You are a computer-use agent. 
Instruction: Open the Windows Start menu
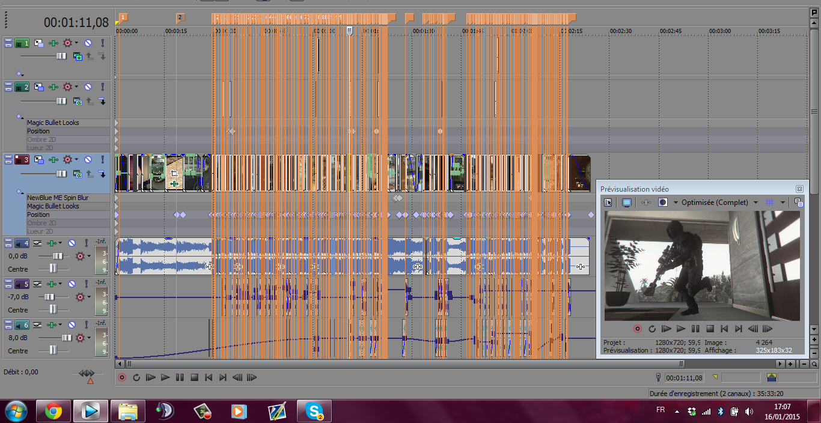click(x=16, y=412)
